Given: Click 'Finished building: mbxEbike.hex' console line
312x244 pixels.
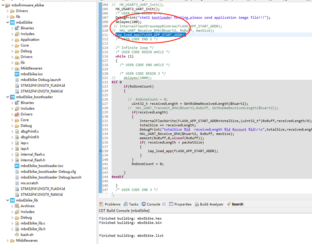Looking at the screenshot, I should pyautogui.click(x=130, y=218).
